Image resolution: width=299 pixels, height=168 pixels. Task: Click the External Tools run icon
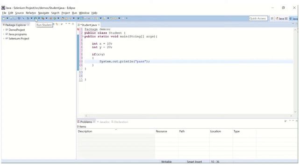click(43, 18)
